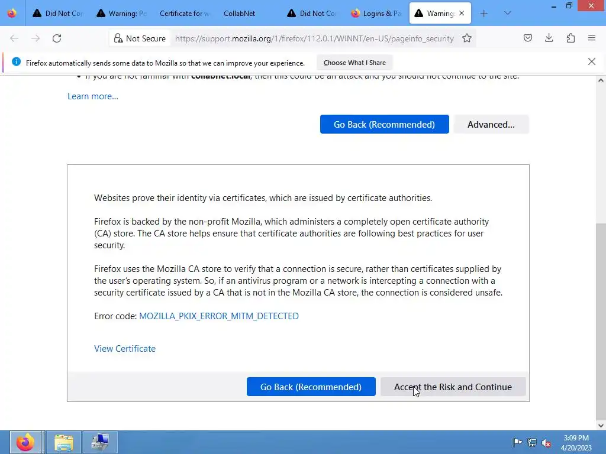This screenshot has height=454, width=606.
Task: Dismiss the data sharing notification bar
Action: [592, 61]
